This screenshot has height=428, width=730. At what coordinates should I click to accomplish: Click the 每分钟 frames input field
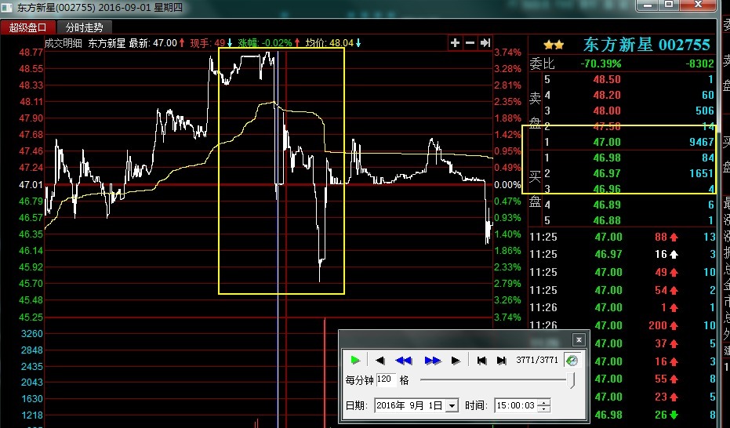386,379
